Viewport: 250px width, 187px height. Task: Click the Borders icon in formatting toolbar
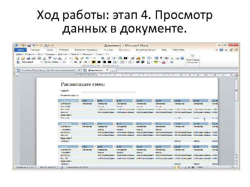[x=149, y=62]
